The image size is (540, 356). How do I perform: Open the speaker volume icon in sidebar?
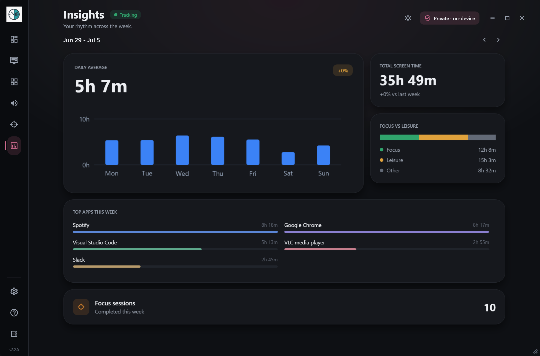(14, 103)
